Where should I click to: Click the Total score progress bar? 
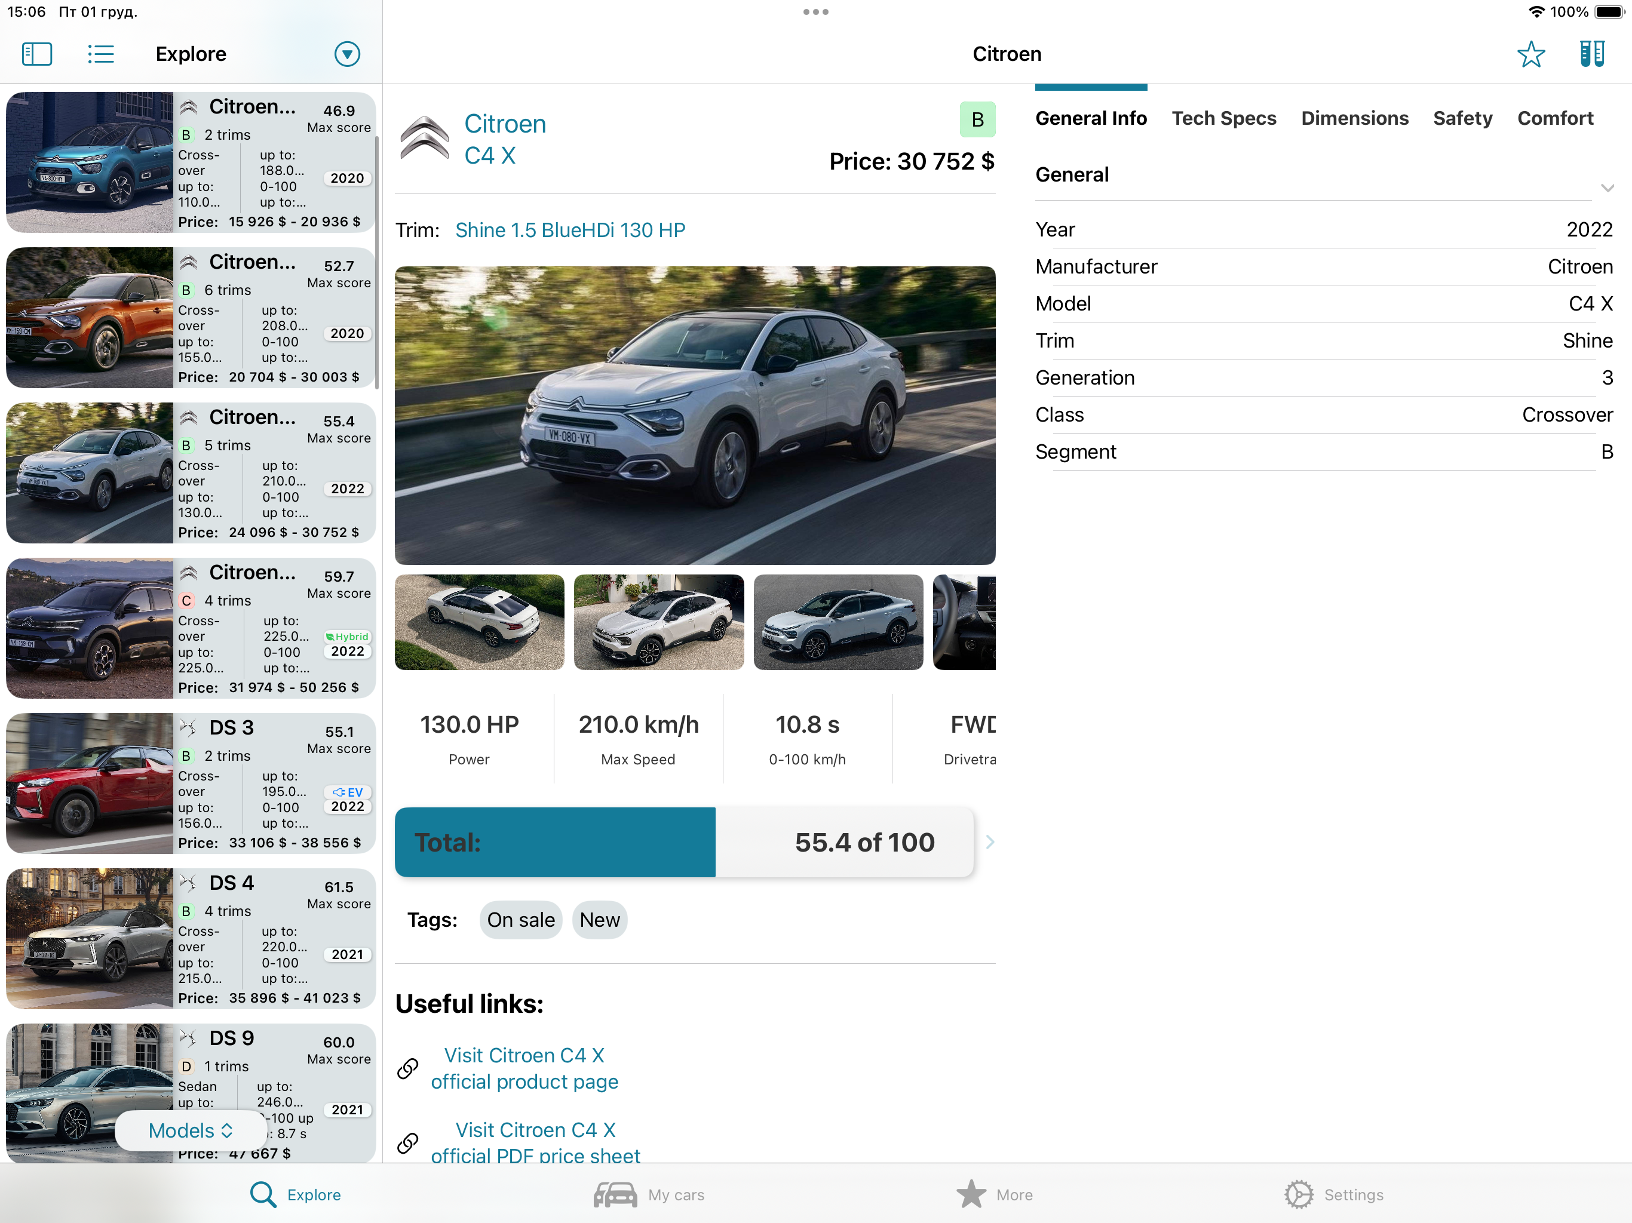(x=684, y=841)
